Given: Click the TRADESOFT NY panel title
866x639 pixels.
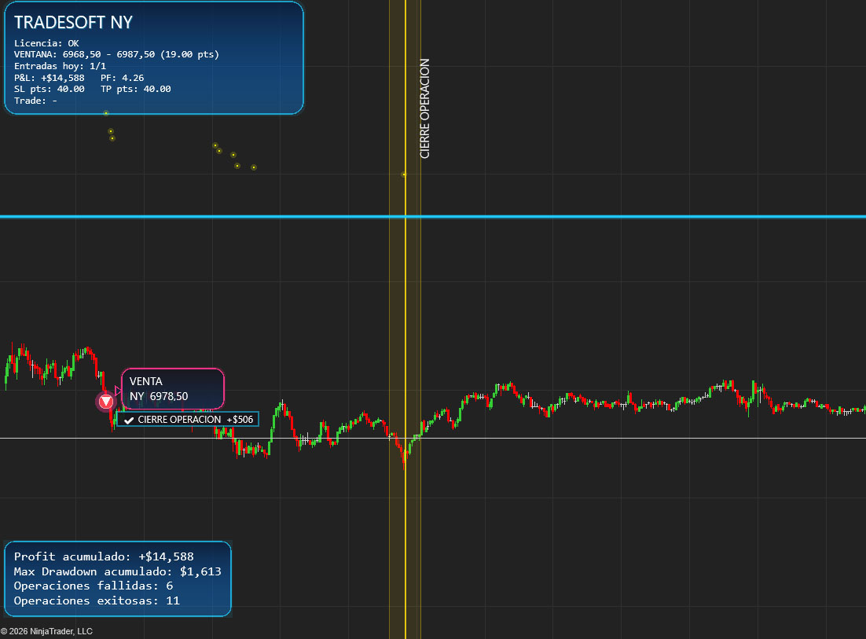Looking at the screenshot, I should tap(74, 22).
